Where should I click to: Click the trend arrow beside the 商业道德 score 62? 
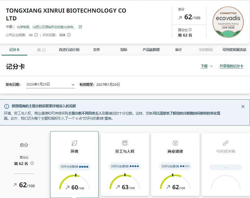pyautogui.click(x=168, y=187)
